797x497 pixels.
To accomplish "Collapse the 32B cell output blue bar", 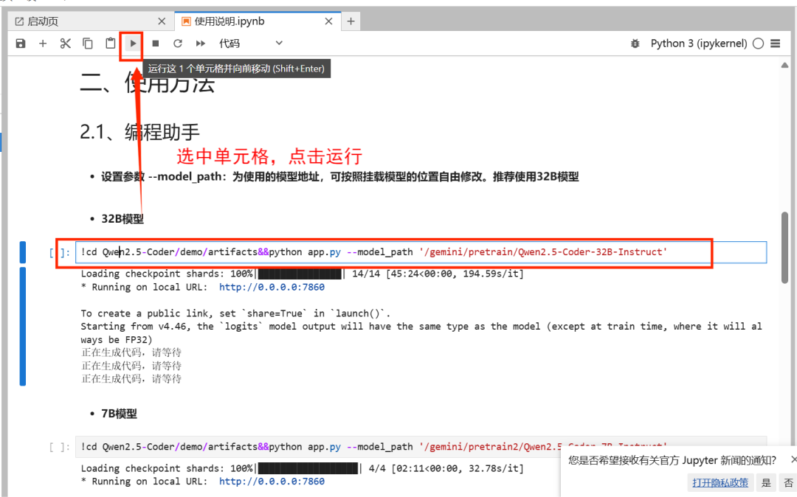I will [22, 327].
